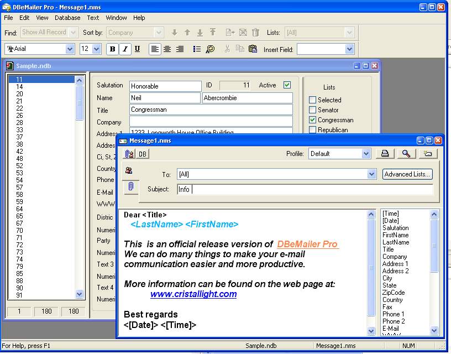Screen dimensions: 451x354
Task: Click the move down arrow icon
Action: (x=174, y=33)
